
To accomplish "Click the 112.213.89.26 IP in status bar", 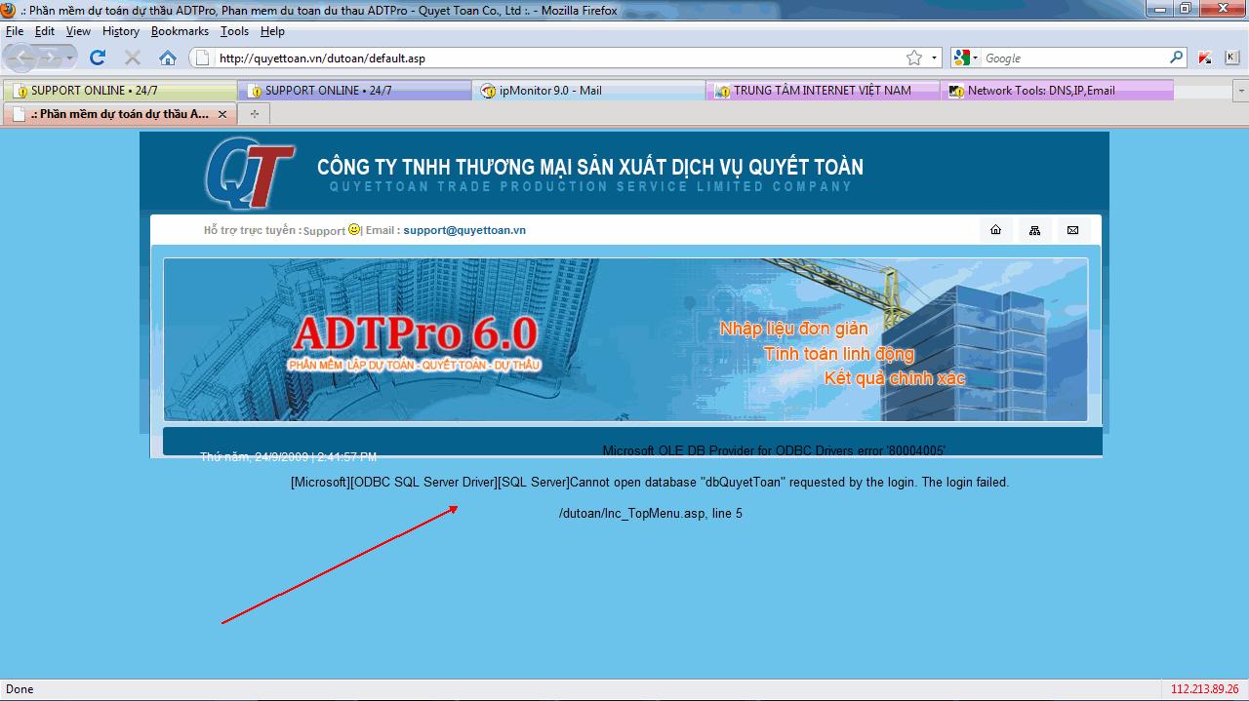I will (1204, 689).
